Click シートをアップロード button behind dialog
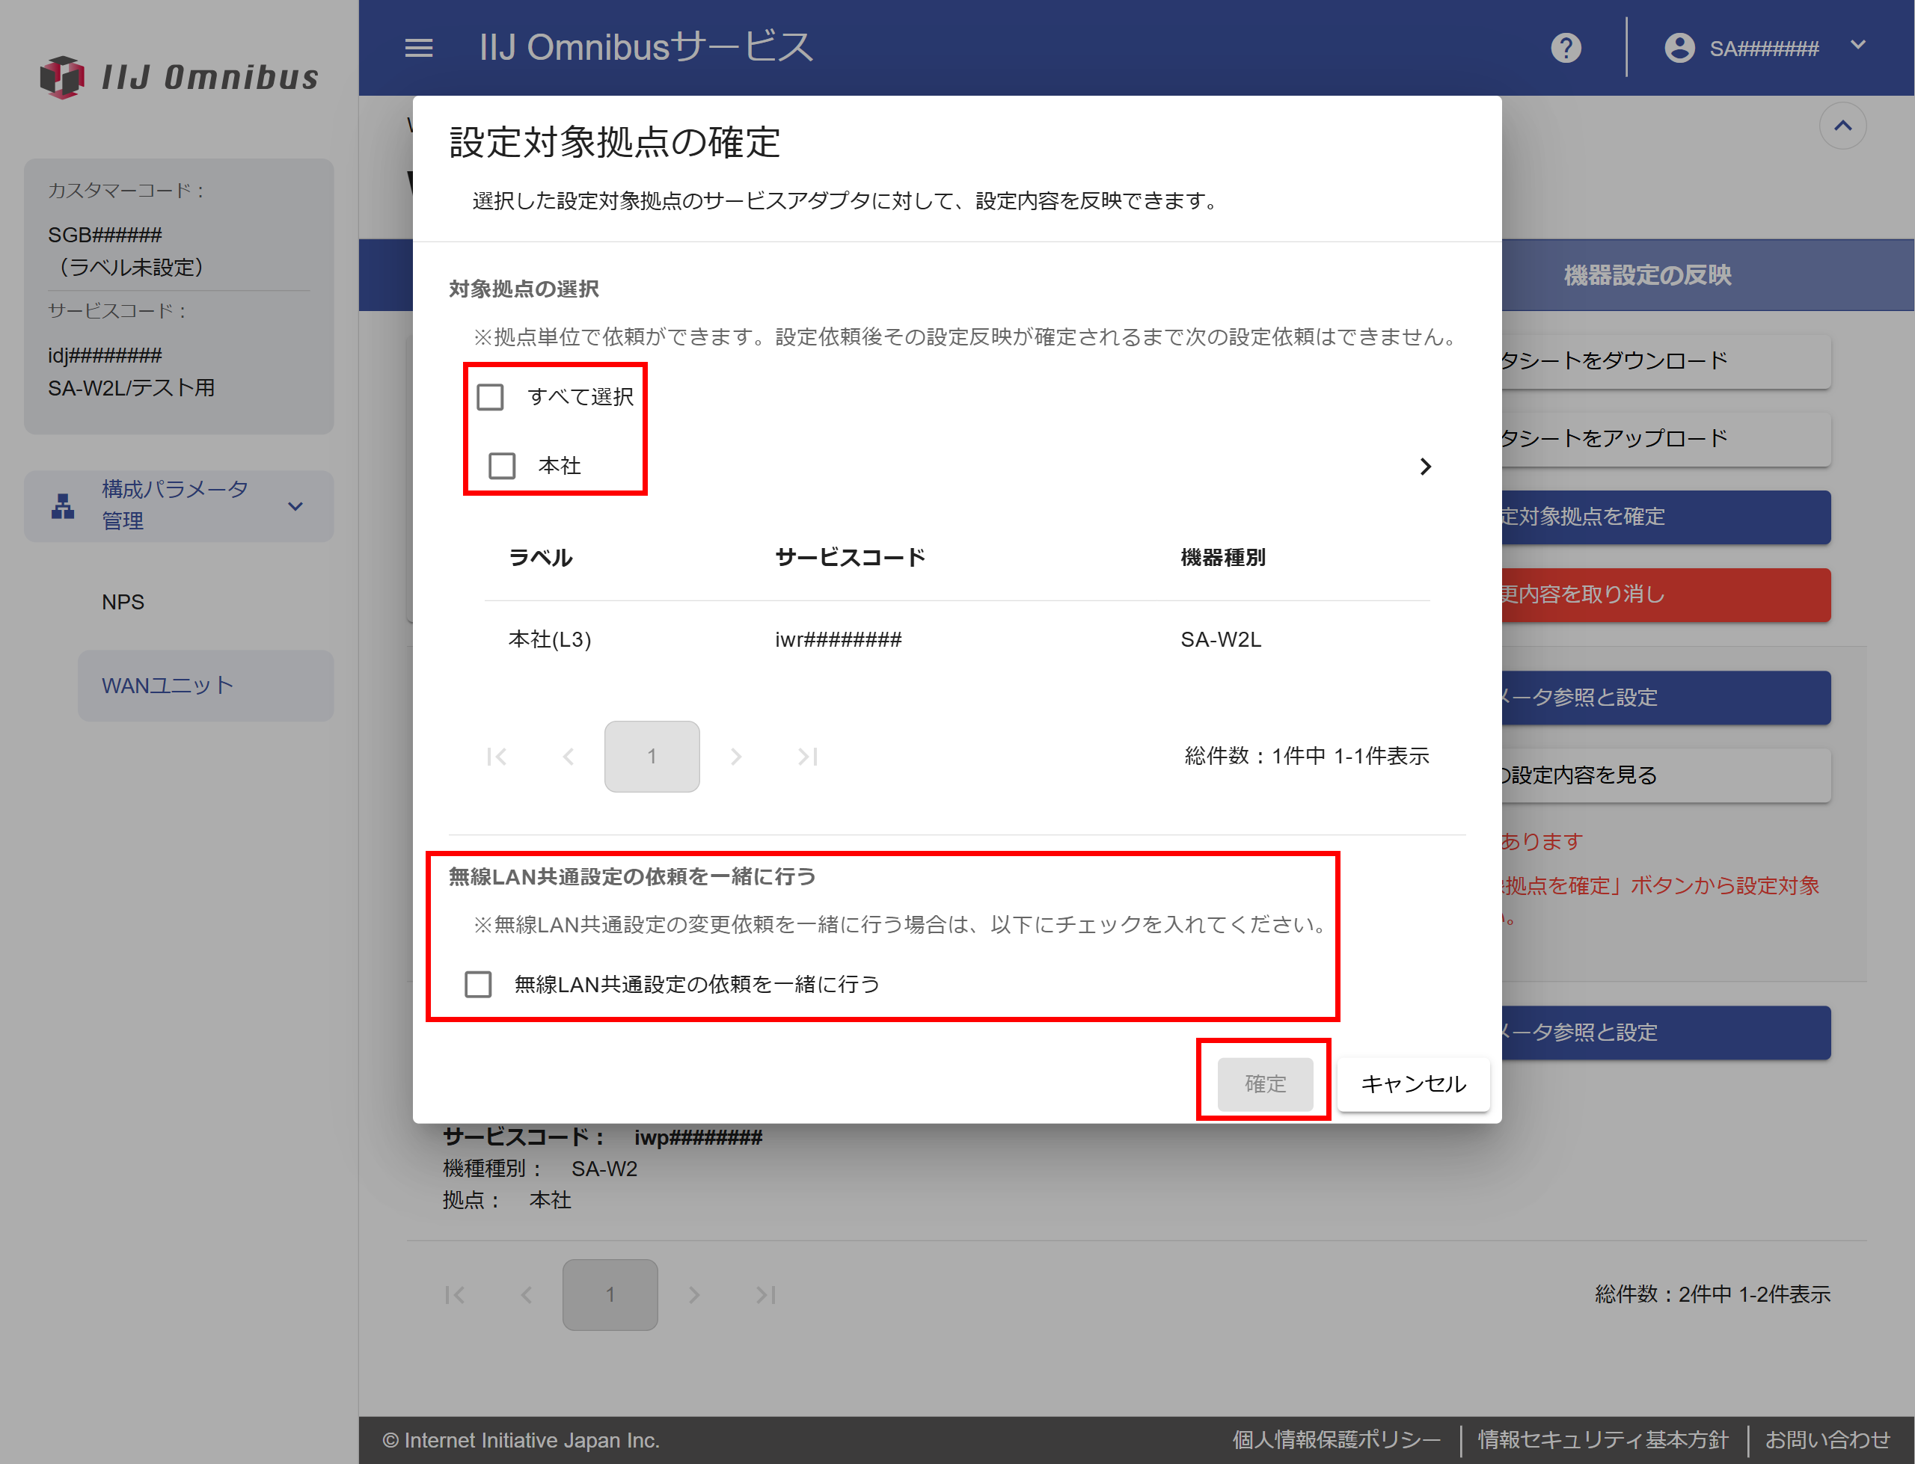 click(1666, 438)
